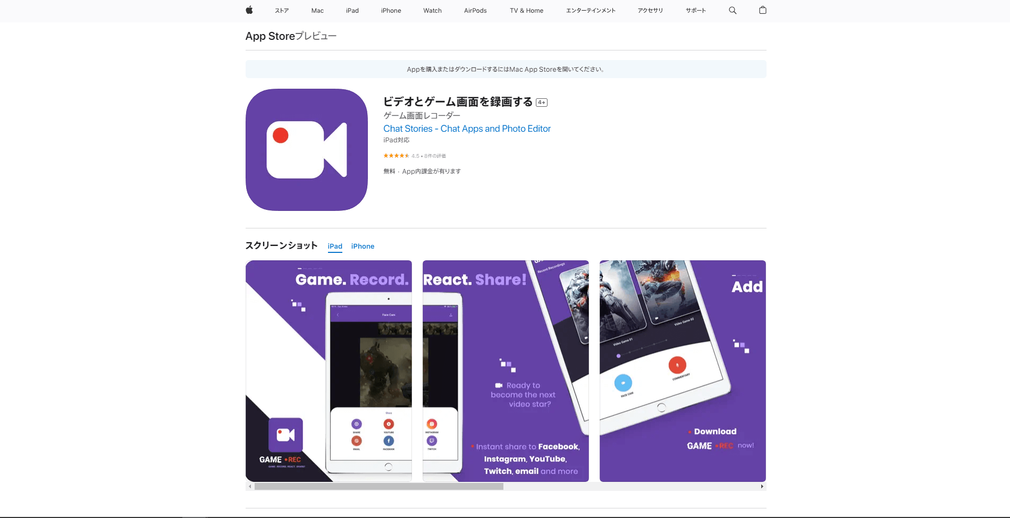Open the iPad navigation menu item
Viewport: 1010px width, 518px height.
click(352, 11)
